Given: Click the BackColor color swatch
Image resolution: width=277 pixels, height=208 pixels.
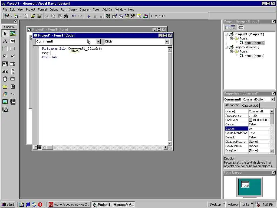Looking at the screenshot, I should point(250,120).
